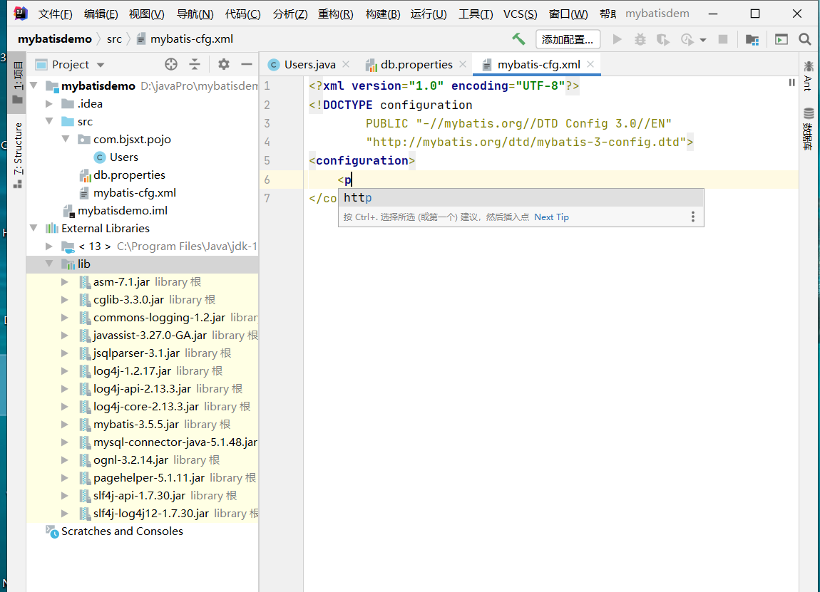
Task: Open the profiler run options dropdown arrow
Action: 703,40
